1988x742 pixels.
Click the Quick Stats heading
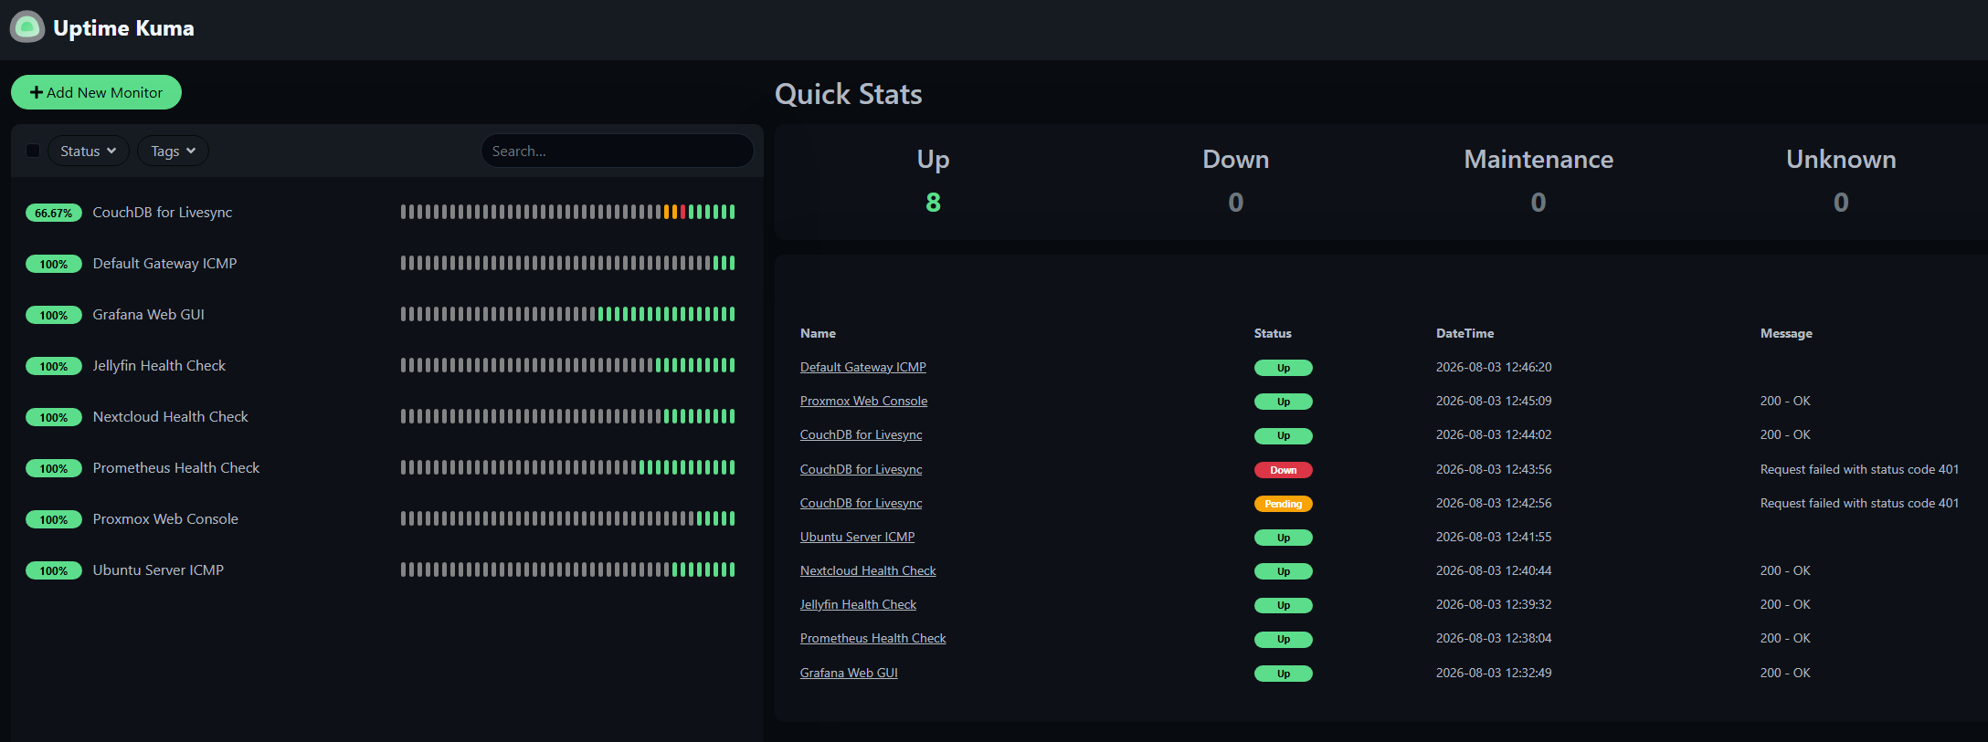[x=848, y=94]
